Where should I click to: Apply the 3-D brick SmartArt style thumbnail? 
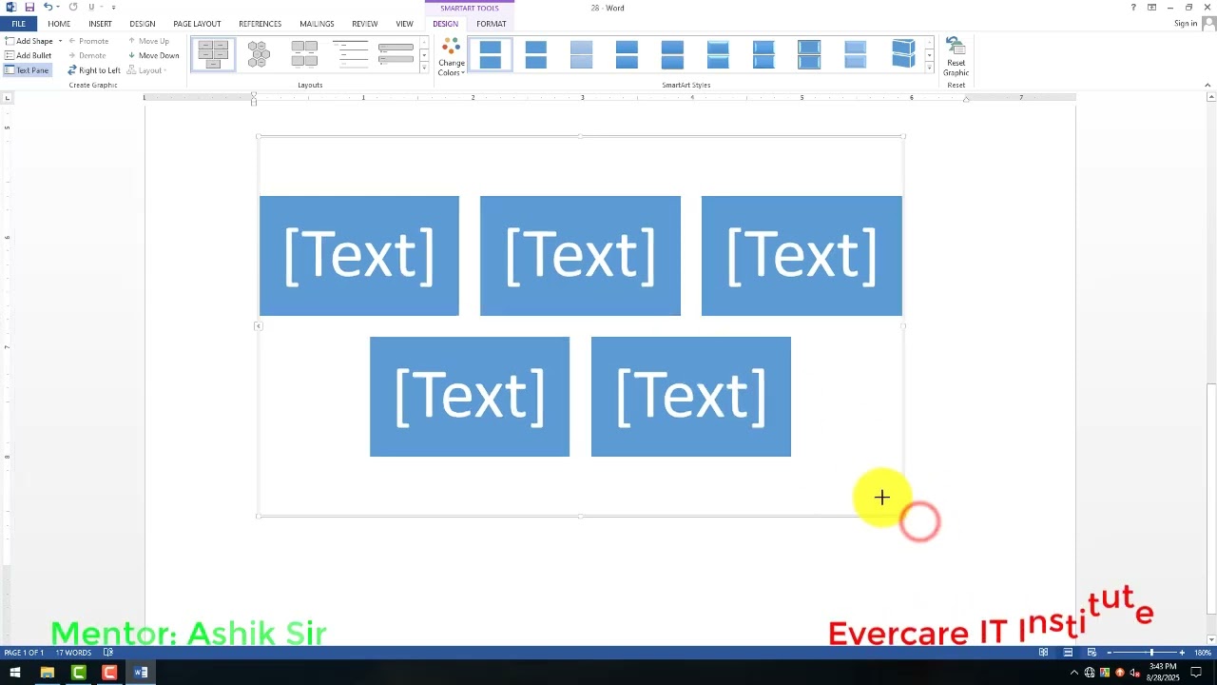click(902, 54)
